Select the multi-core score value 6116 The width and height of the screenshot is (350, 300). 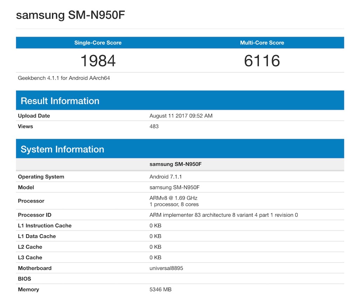262,61
